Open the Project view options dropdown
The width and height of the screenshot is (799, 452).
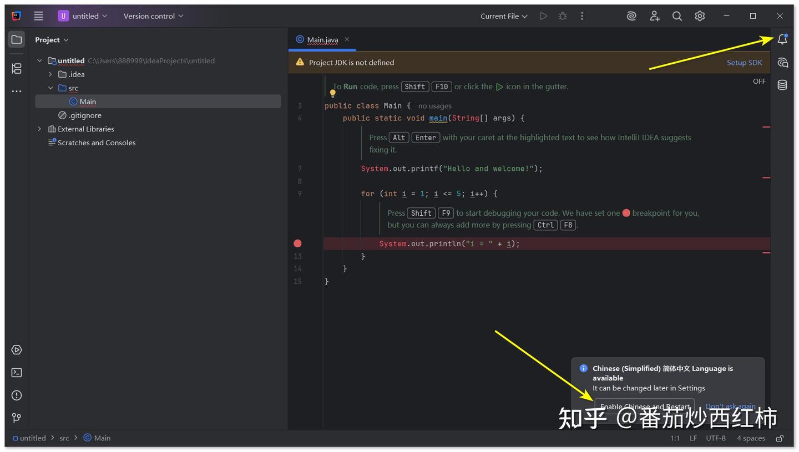(52, 40)
